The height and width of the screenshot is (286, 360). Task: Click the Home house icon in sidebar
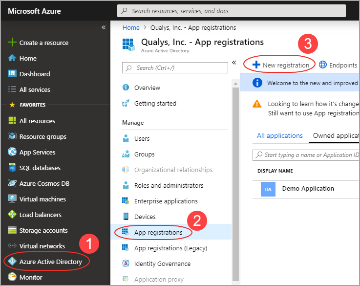(x=12, y=58)
